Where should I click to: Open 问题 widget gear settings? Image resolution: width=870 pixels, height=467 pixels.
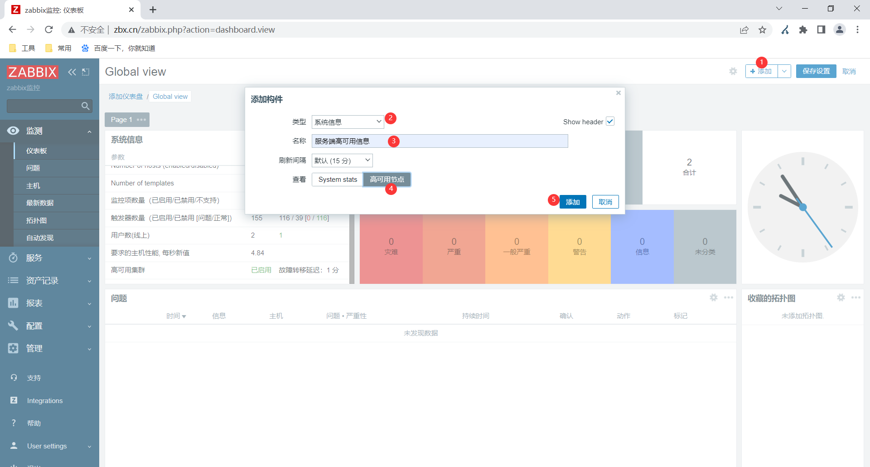(714, 297)
